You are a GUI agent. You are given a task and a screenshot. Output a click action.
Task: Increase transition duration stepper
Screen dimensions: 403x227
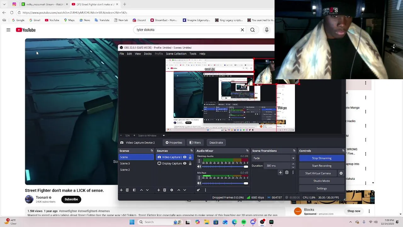click(x=293, y=164)
